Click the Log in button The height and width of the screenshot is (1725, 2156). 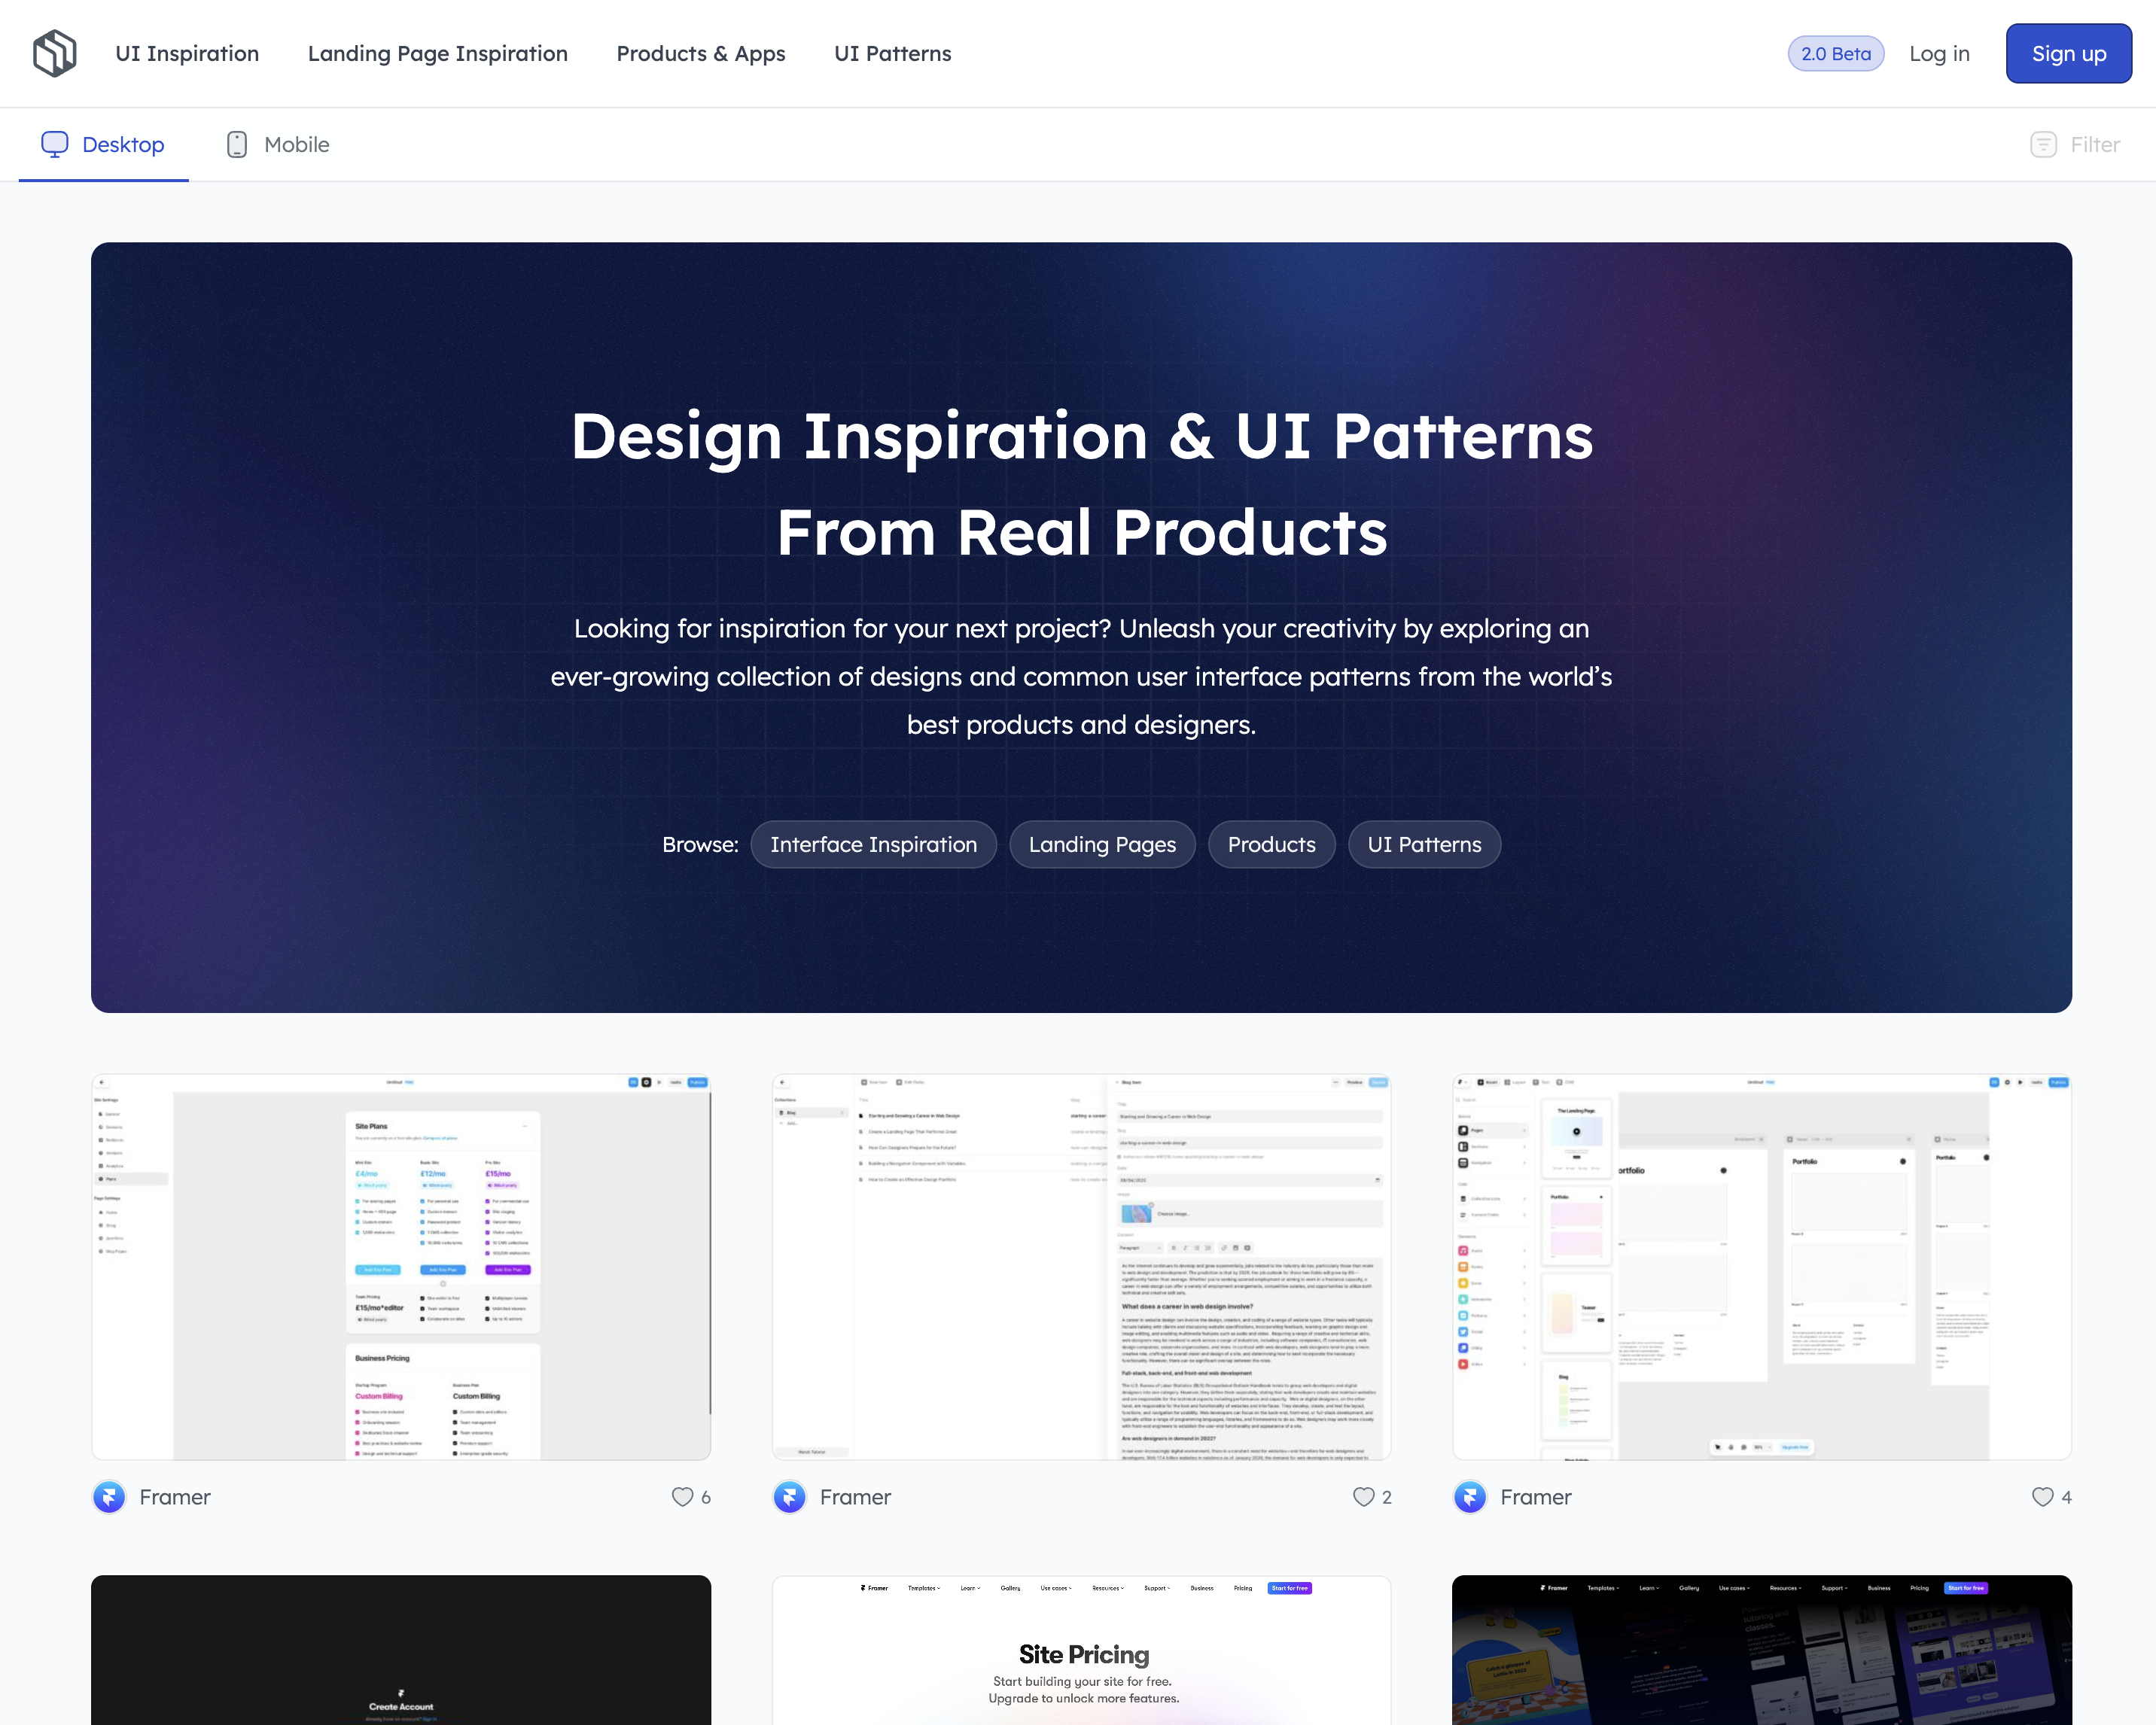1939,53
